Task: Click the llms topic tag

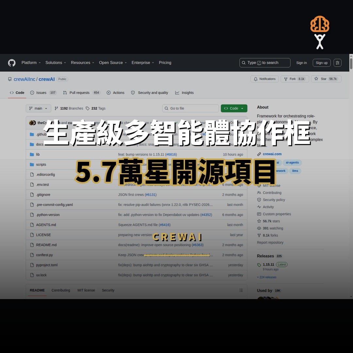Action: pyautogui.click(x=295, y=171)
